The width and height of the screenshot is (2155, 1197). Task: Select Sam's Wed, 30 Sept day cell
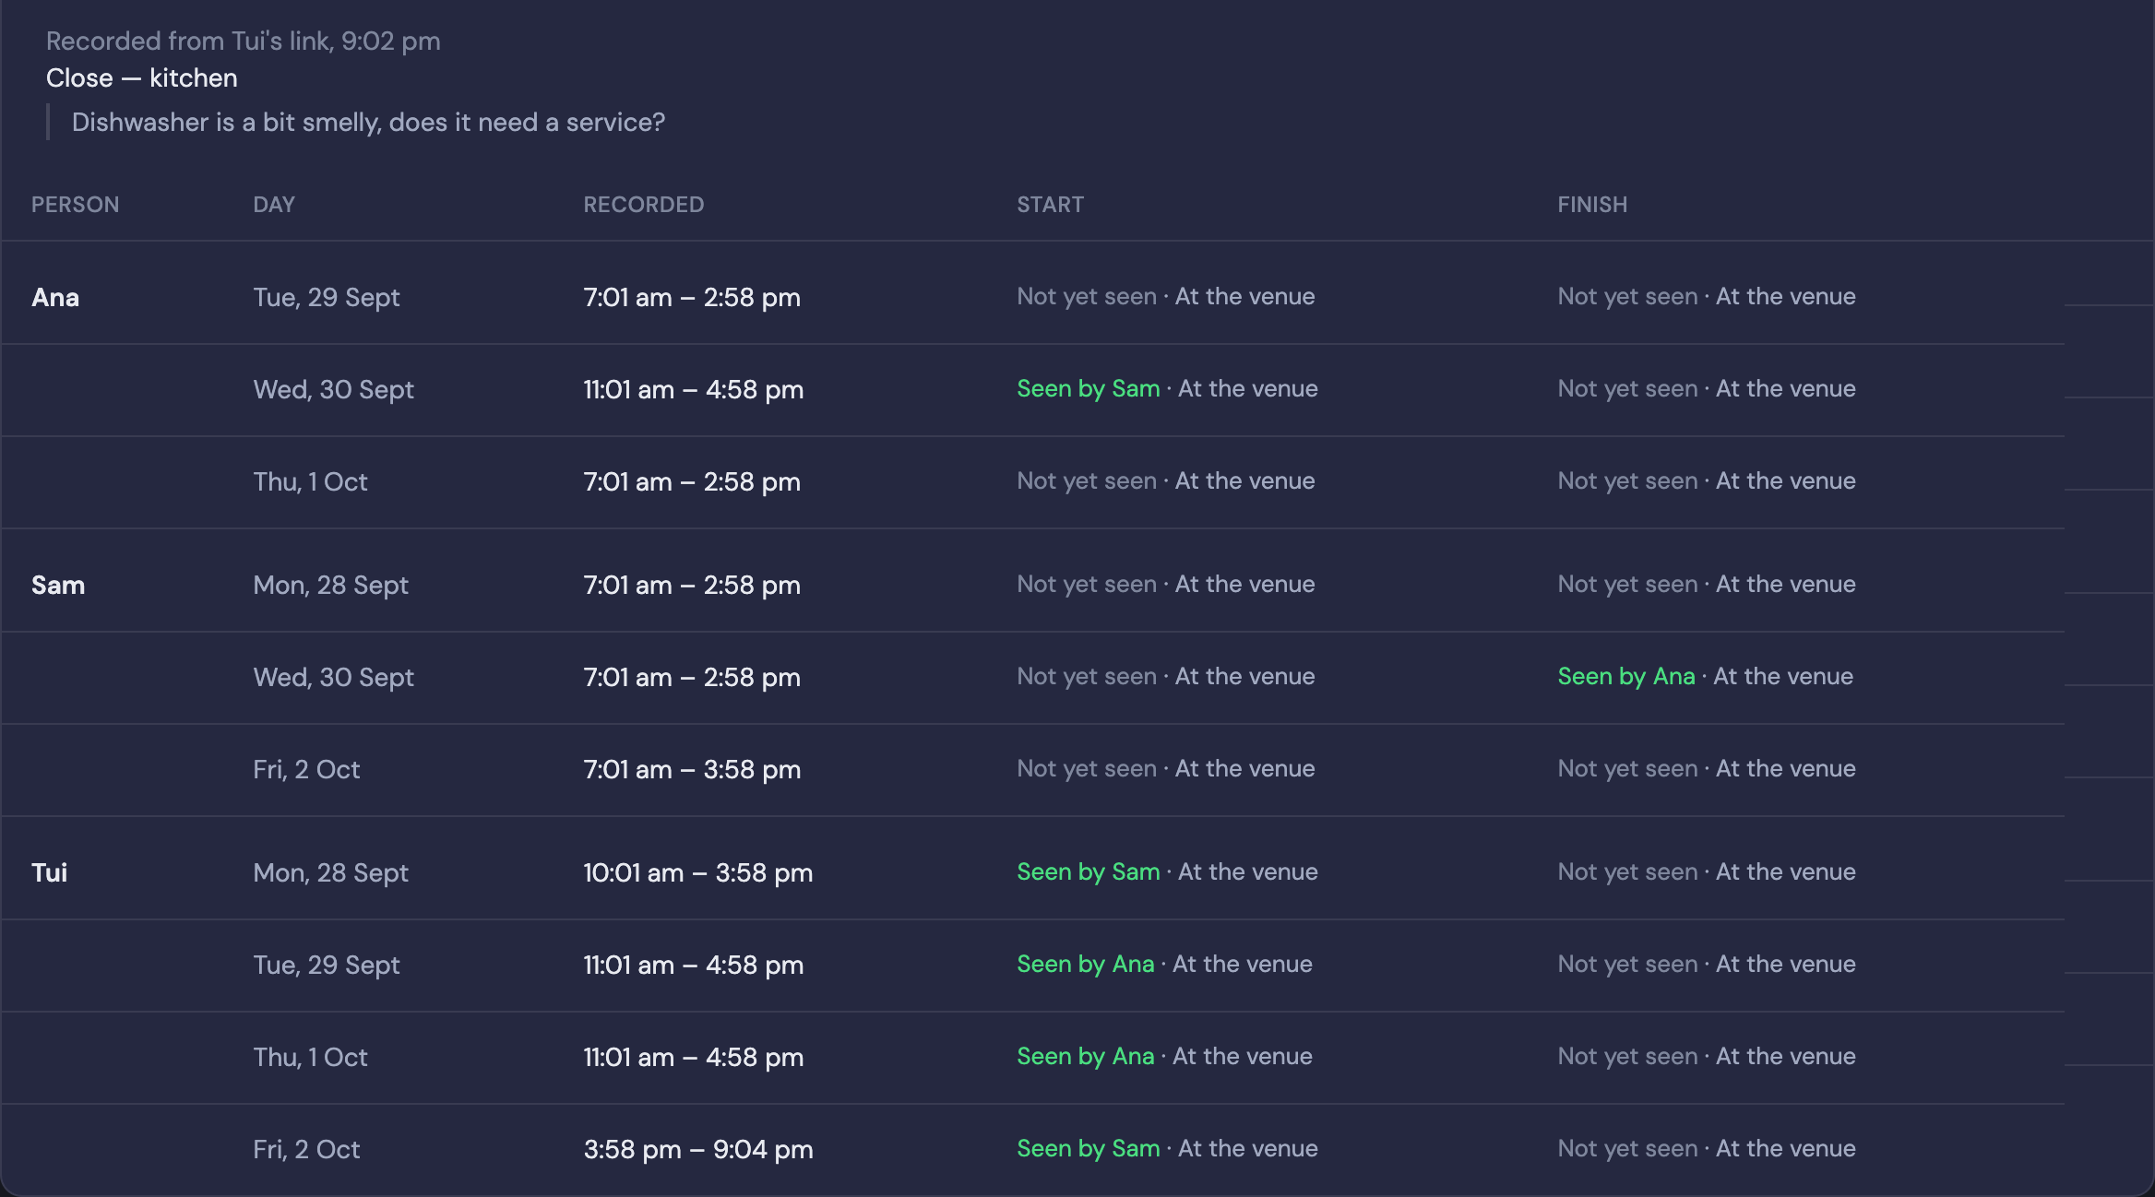(333, 678)
